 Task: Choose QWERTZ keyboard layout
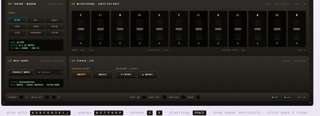click(x=103, y=75)
